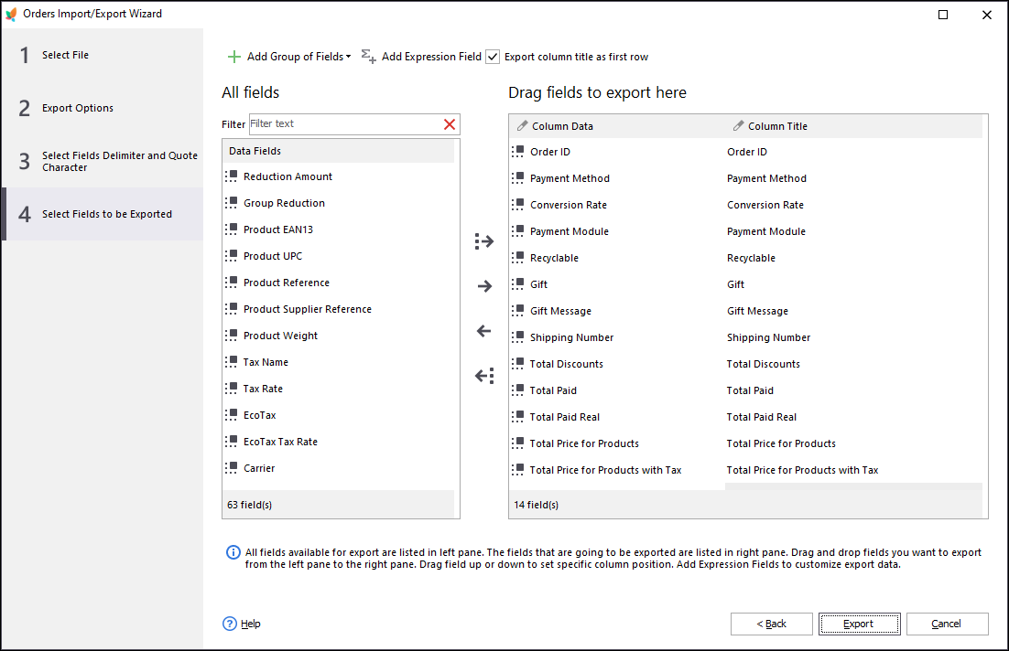
Task: Click drag handle icon of Product UPC
Action: click(231, 256)
